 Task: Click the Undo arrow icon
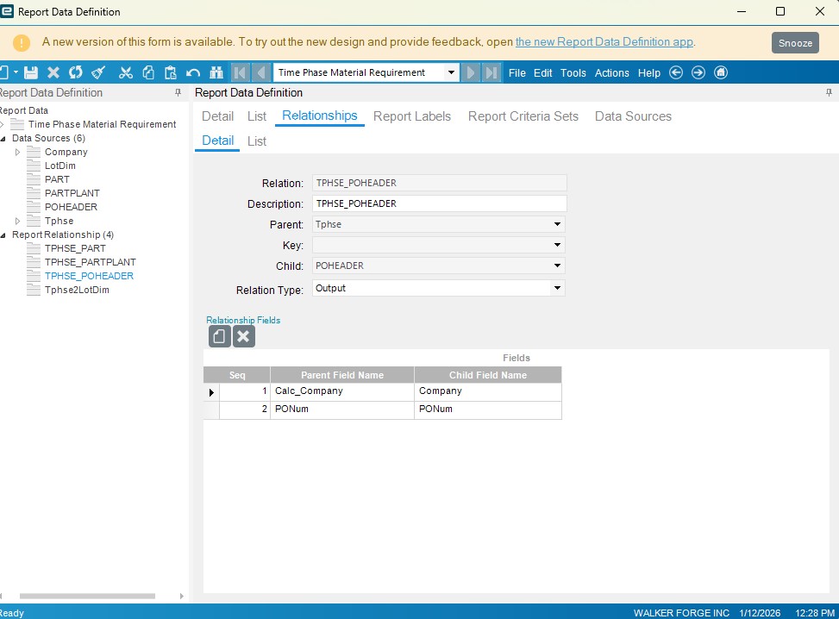(193, 73)
